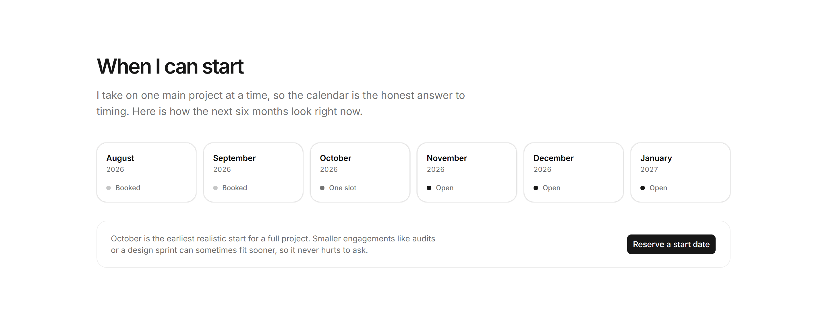Screen dimensions: 827x323
Task: Click the Open status dot in December
Action: [536, 188]
